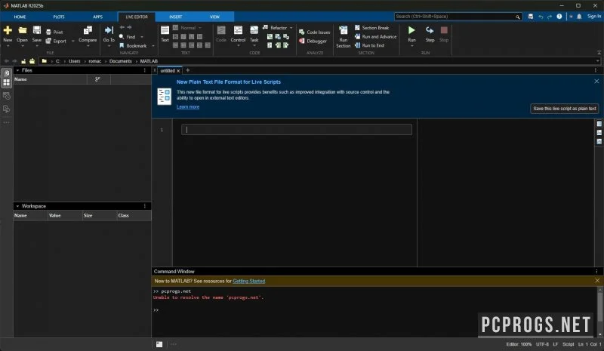The image size is (604, 351).
Task: Switch to the INSERT tab
Action: pyautogui.click(x=176, y=17)
